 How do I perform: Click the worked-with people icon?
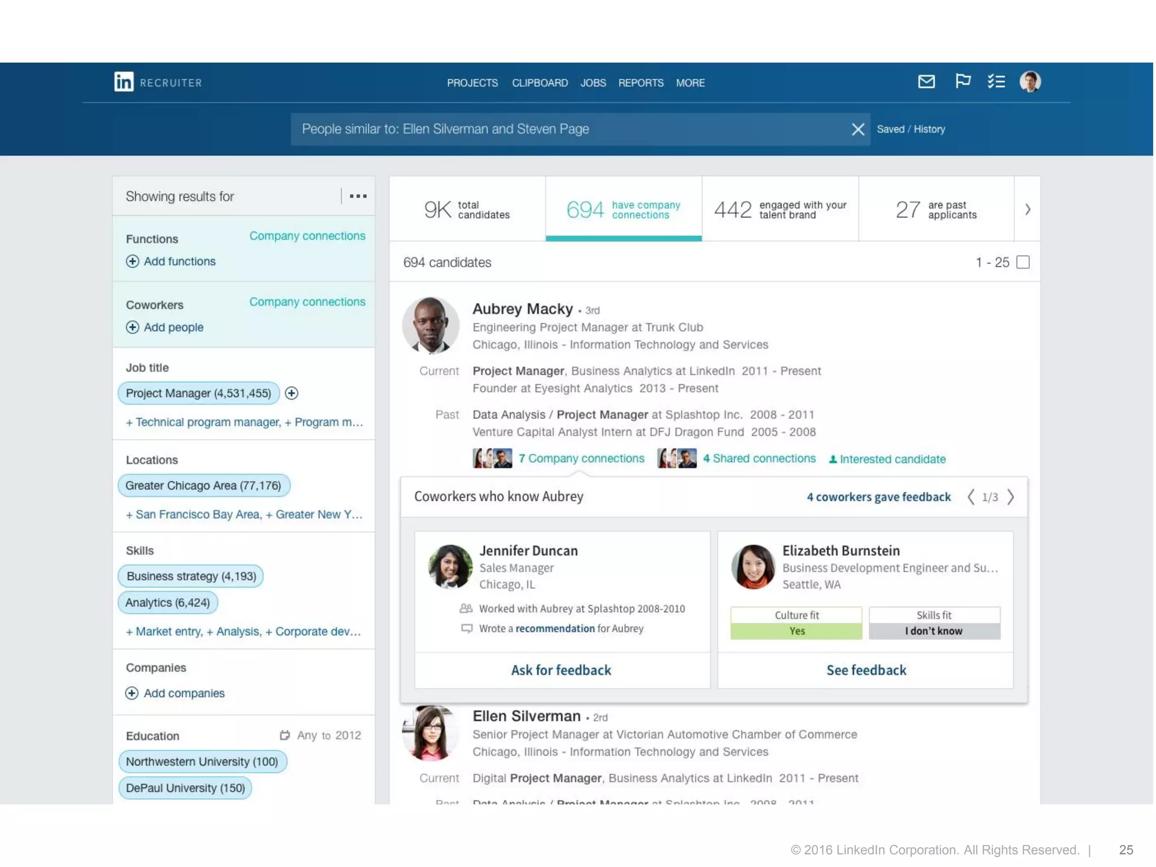click(466, 608)
